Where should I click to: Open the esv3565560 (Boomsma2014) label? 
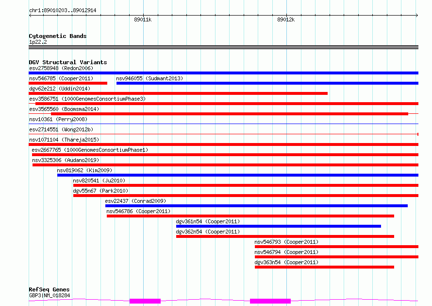coord(64,109)
